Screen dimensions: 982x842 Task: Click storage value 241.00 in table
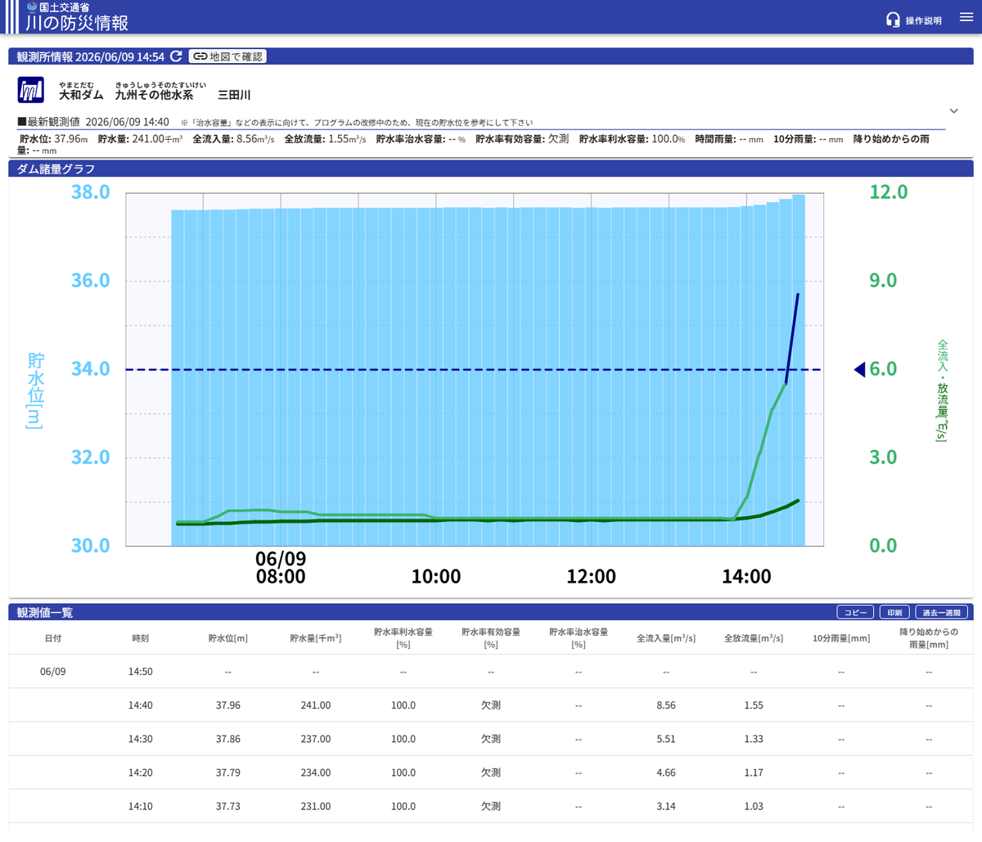point(315,705)
